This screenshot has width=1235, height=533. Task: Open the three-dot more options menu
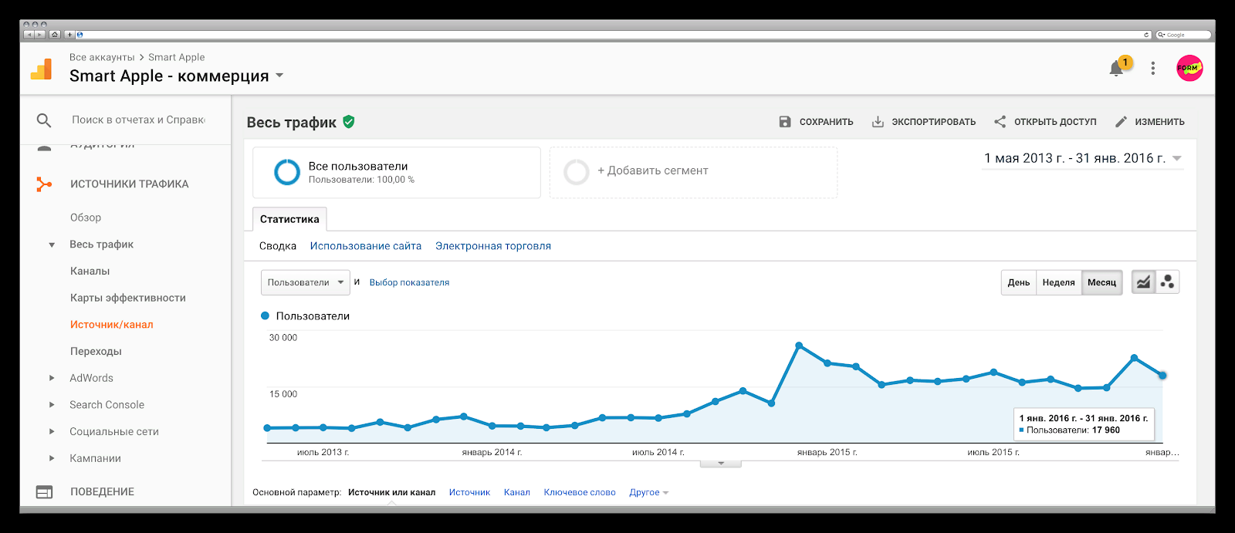pyautogui.click(x=1153, y=69)
